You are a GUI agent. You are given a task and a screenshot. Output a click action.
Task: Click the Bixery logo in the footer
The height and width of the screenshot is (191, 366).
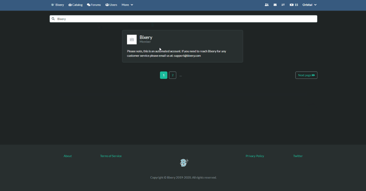[x=184, y=163]
